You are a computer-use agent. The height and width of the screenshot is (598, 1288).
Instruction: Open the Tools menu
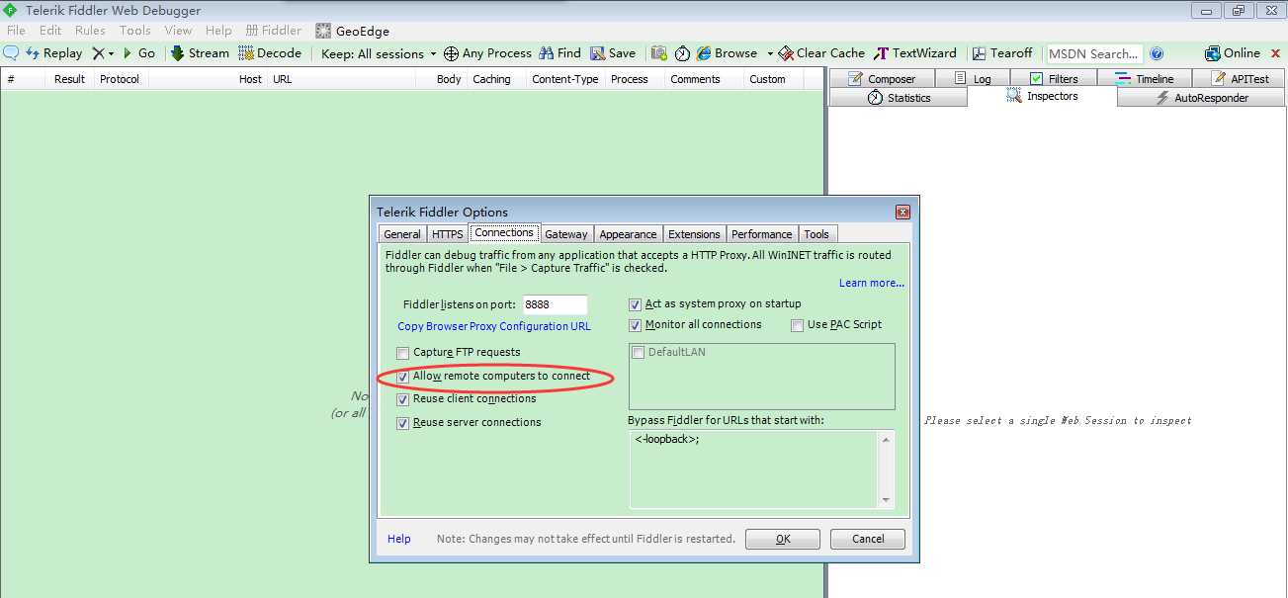(x=135, y=31)
